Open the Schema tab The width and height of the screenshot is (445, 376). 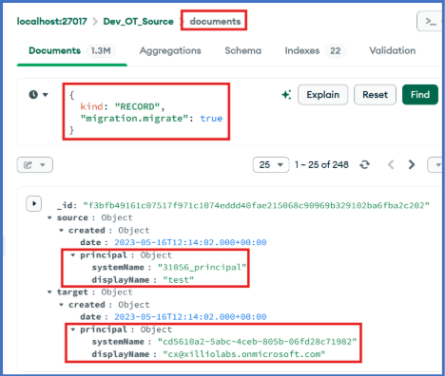click(243, 50)
